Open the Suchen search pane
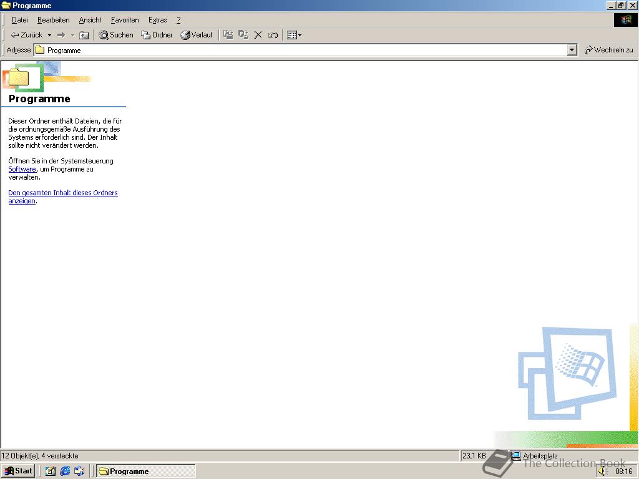This screenshot has height=479, width=639. (x=116, y=35)
